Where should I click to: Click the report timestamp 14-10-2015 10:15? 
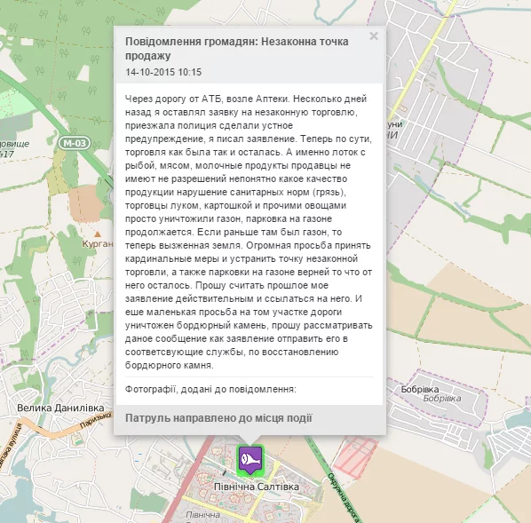(x=163, y=72)
